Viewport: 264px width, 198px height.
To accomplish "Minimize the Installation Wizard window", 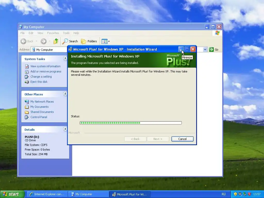I will click(181, 49).
